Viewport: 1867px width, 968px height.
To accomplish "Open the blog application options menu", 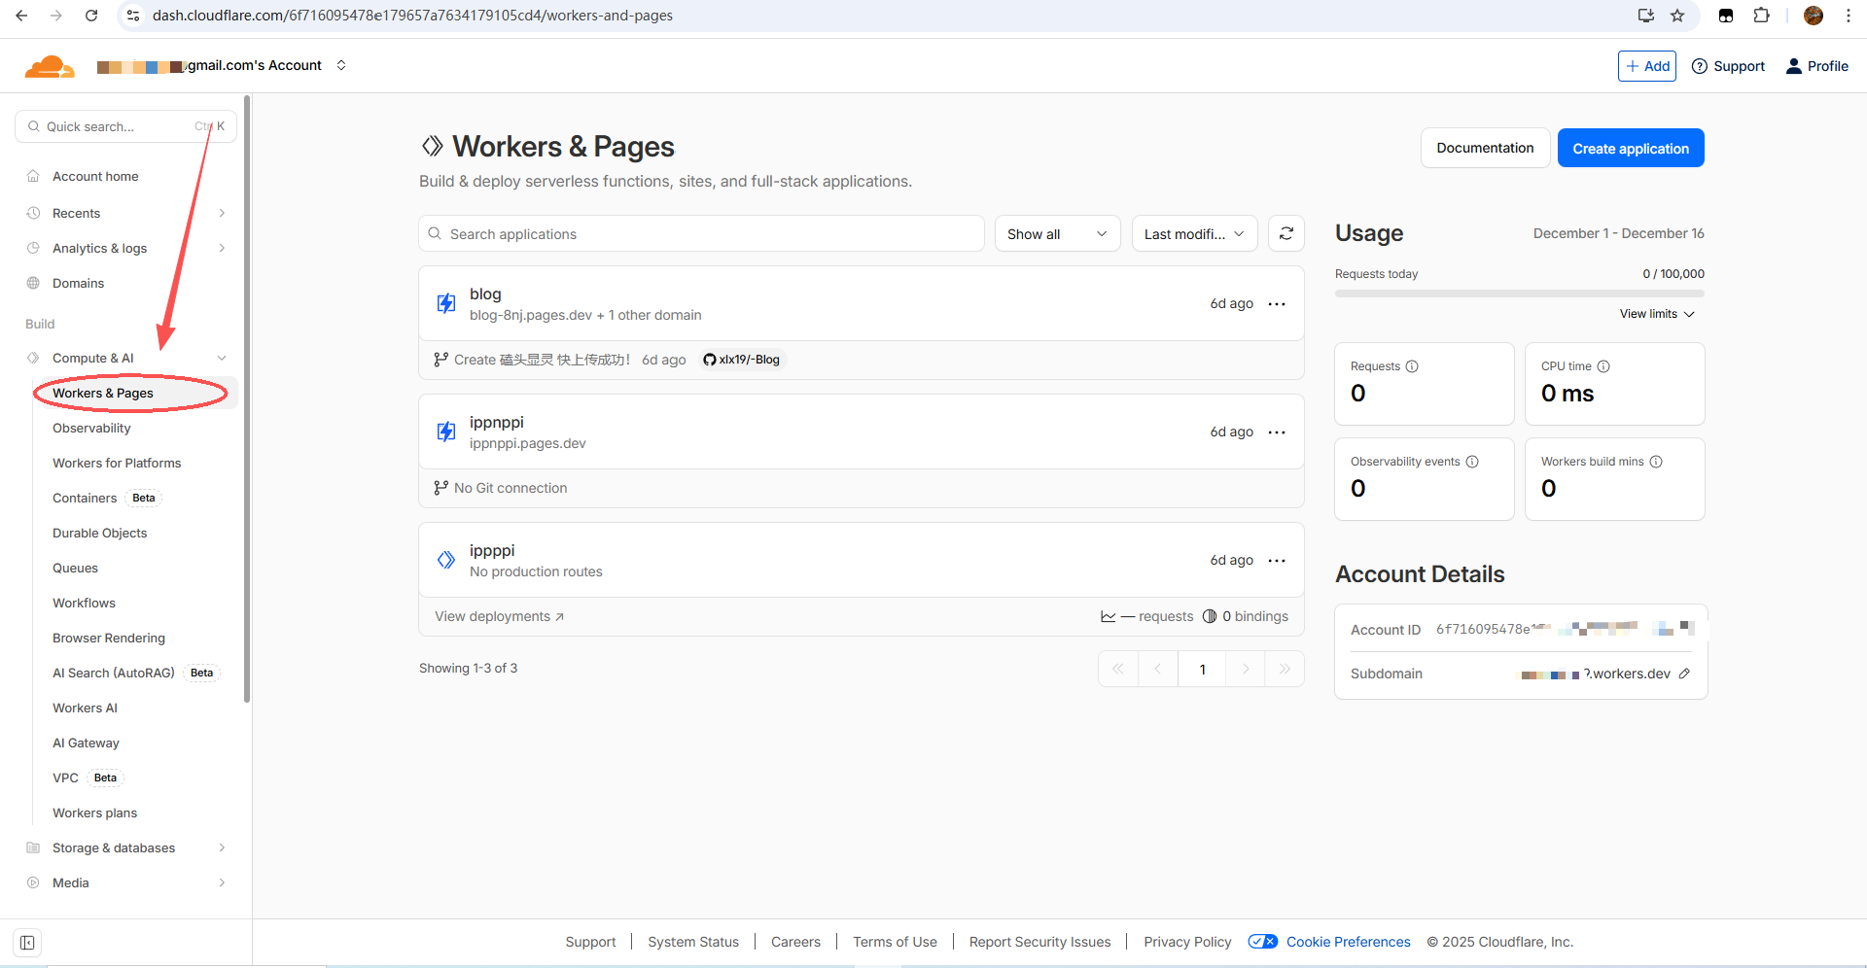I will click(x=1277, y=304).
